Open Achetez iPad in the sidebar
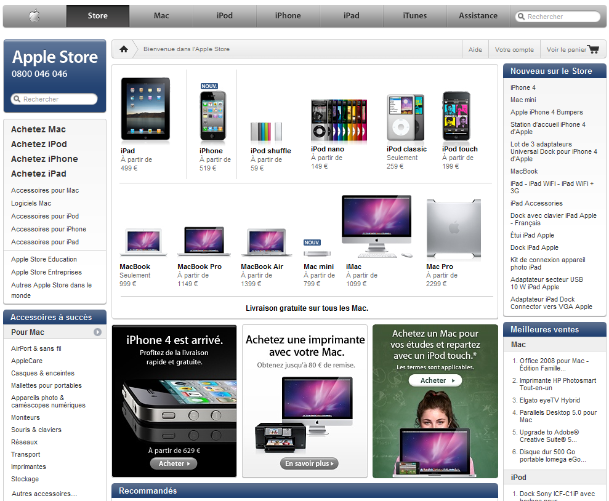The width and height of the screenshot is (609, 501). click(38, 174)
